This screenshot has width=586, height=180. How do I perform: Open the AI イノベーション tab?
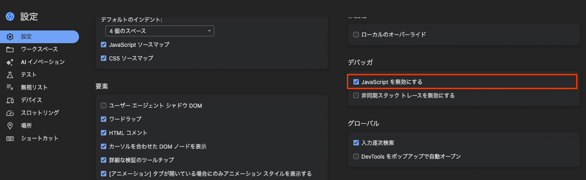(40, 62)
